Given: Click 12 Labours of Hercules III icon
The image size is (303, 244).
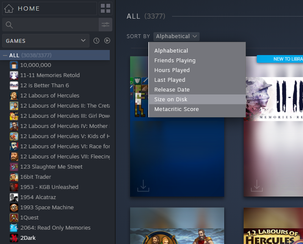Looking at the screenshot, I should pyautogui.click(x=14, y=116).
